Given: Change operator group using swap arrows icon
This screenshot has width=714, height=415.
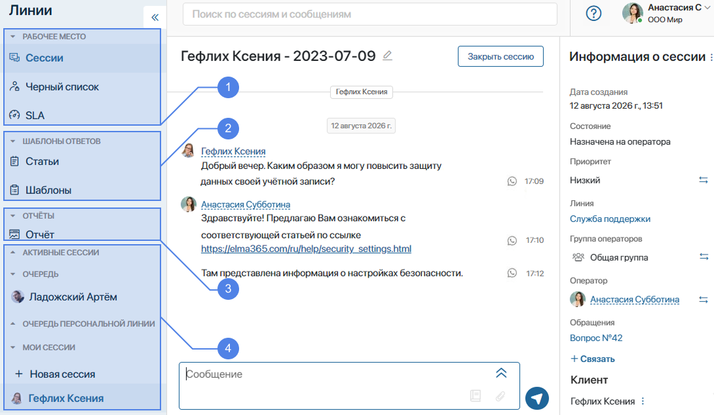Looking at the screenshot, I should coord(704,257).
